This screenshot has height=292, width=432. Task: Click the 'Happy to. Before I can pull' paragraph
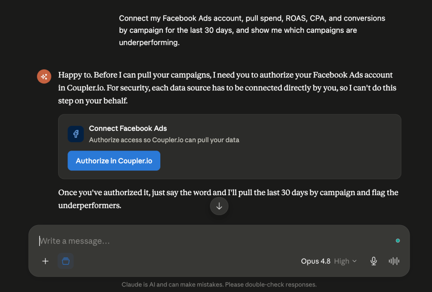[227, 88]
